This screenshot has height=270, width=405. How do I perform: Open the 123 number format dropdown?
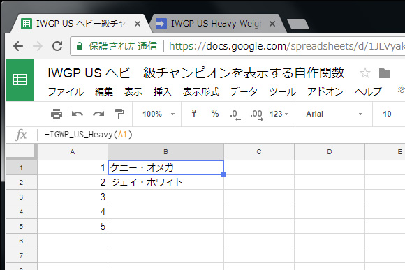tap(279, 114)
